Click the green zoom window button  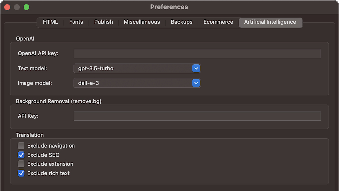coord(26,7)
